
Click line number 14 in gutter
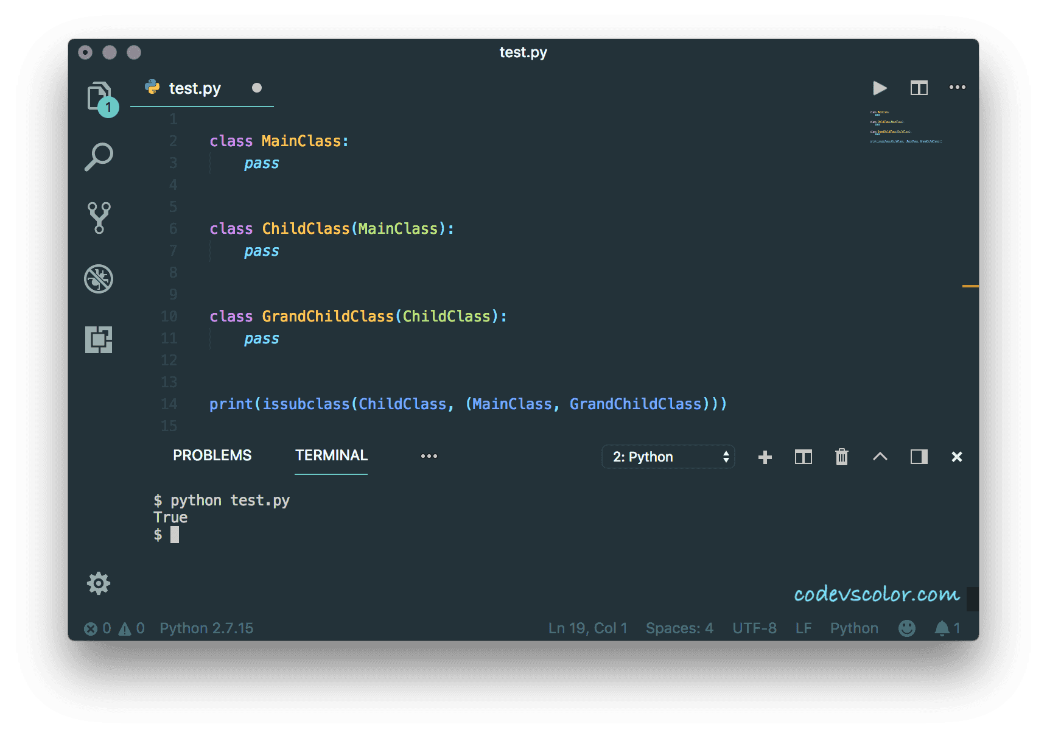169,404
